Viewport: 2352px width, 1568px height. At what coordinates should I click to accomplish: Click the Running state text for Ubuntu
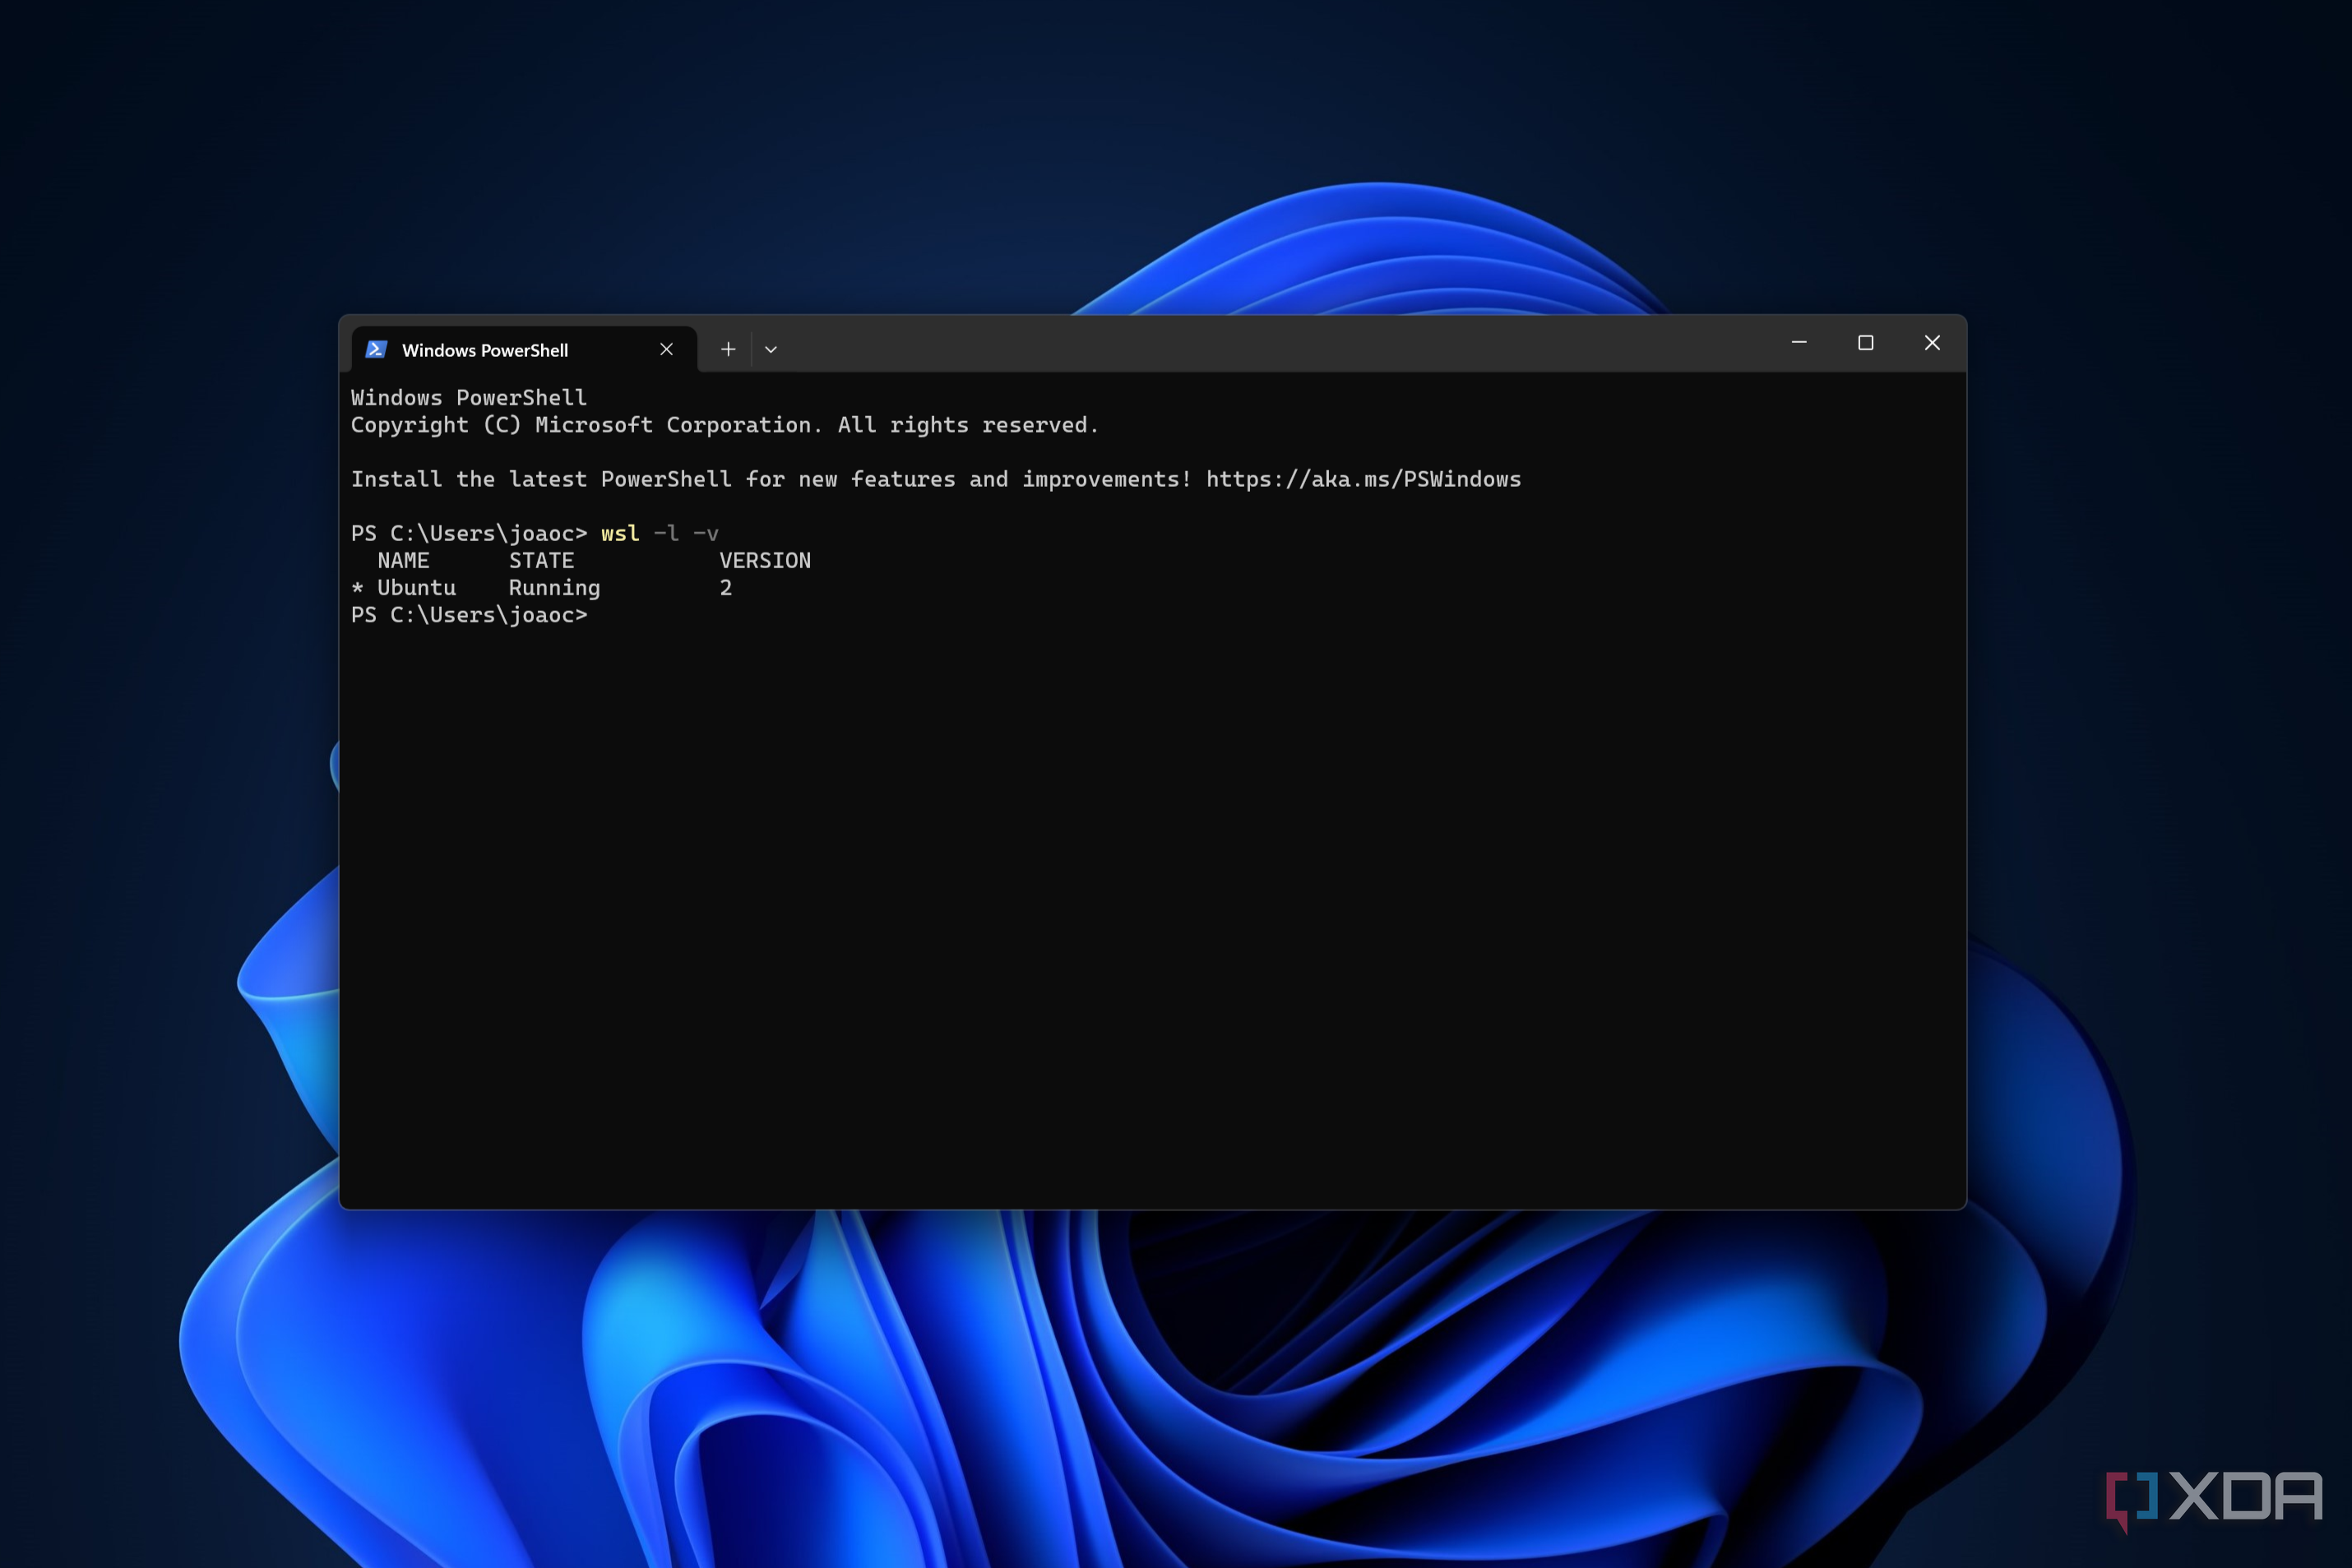point(554,587)
